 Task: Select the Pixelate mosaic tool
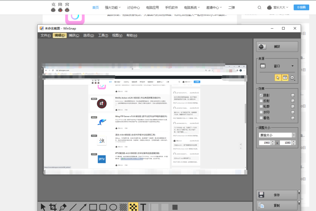133,207
